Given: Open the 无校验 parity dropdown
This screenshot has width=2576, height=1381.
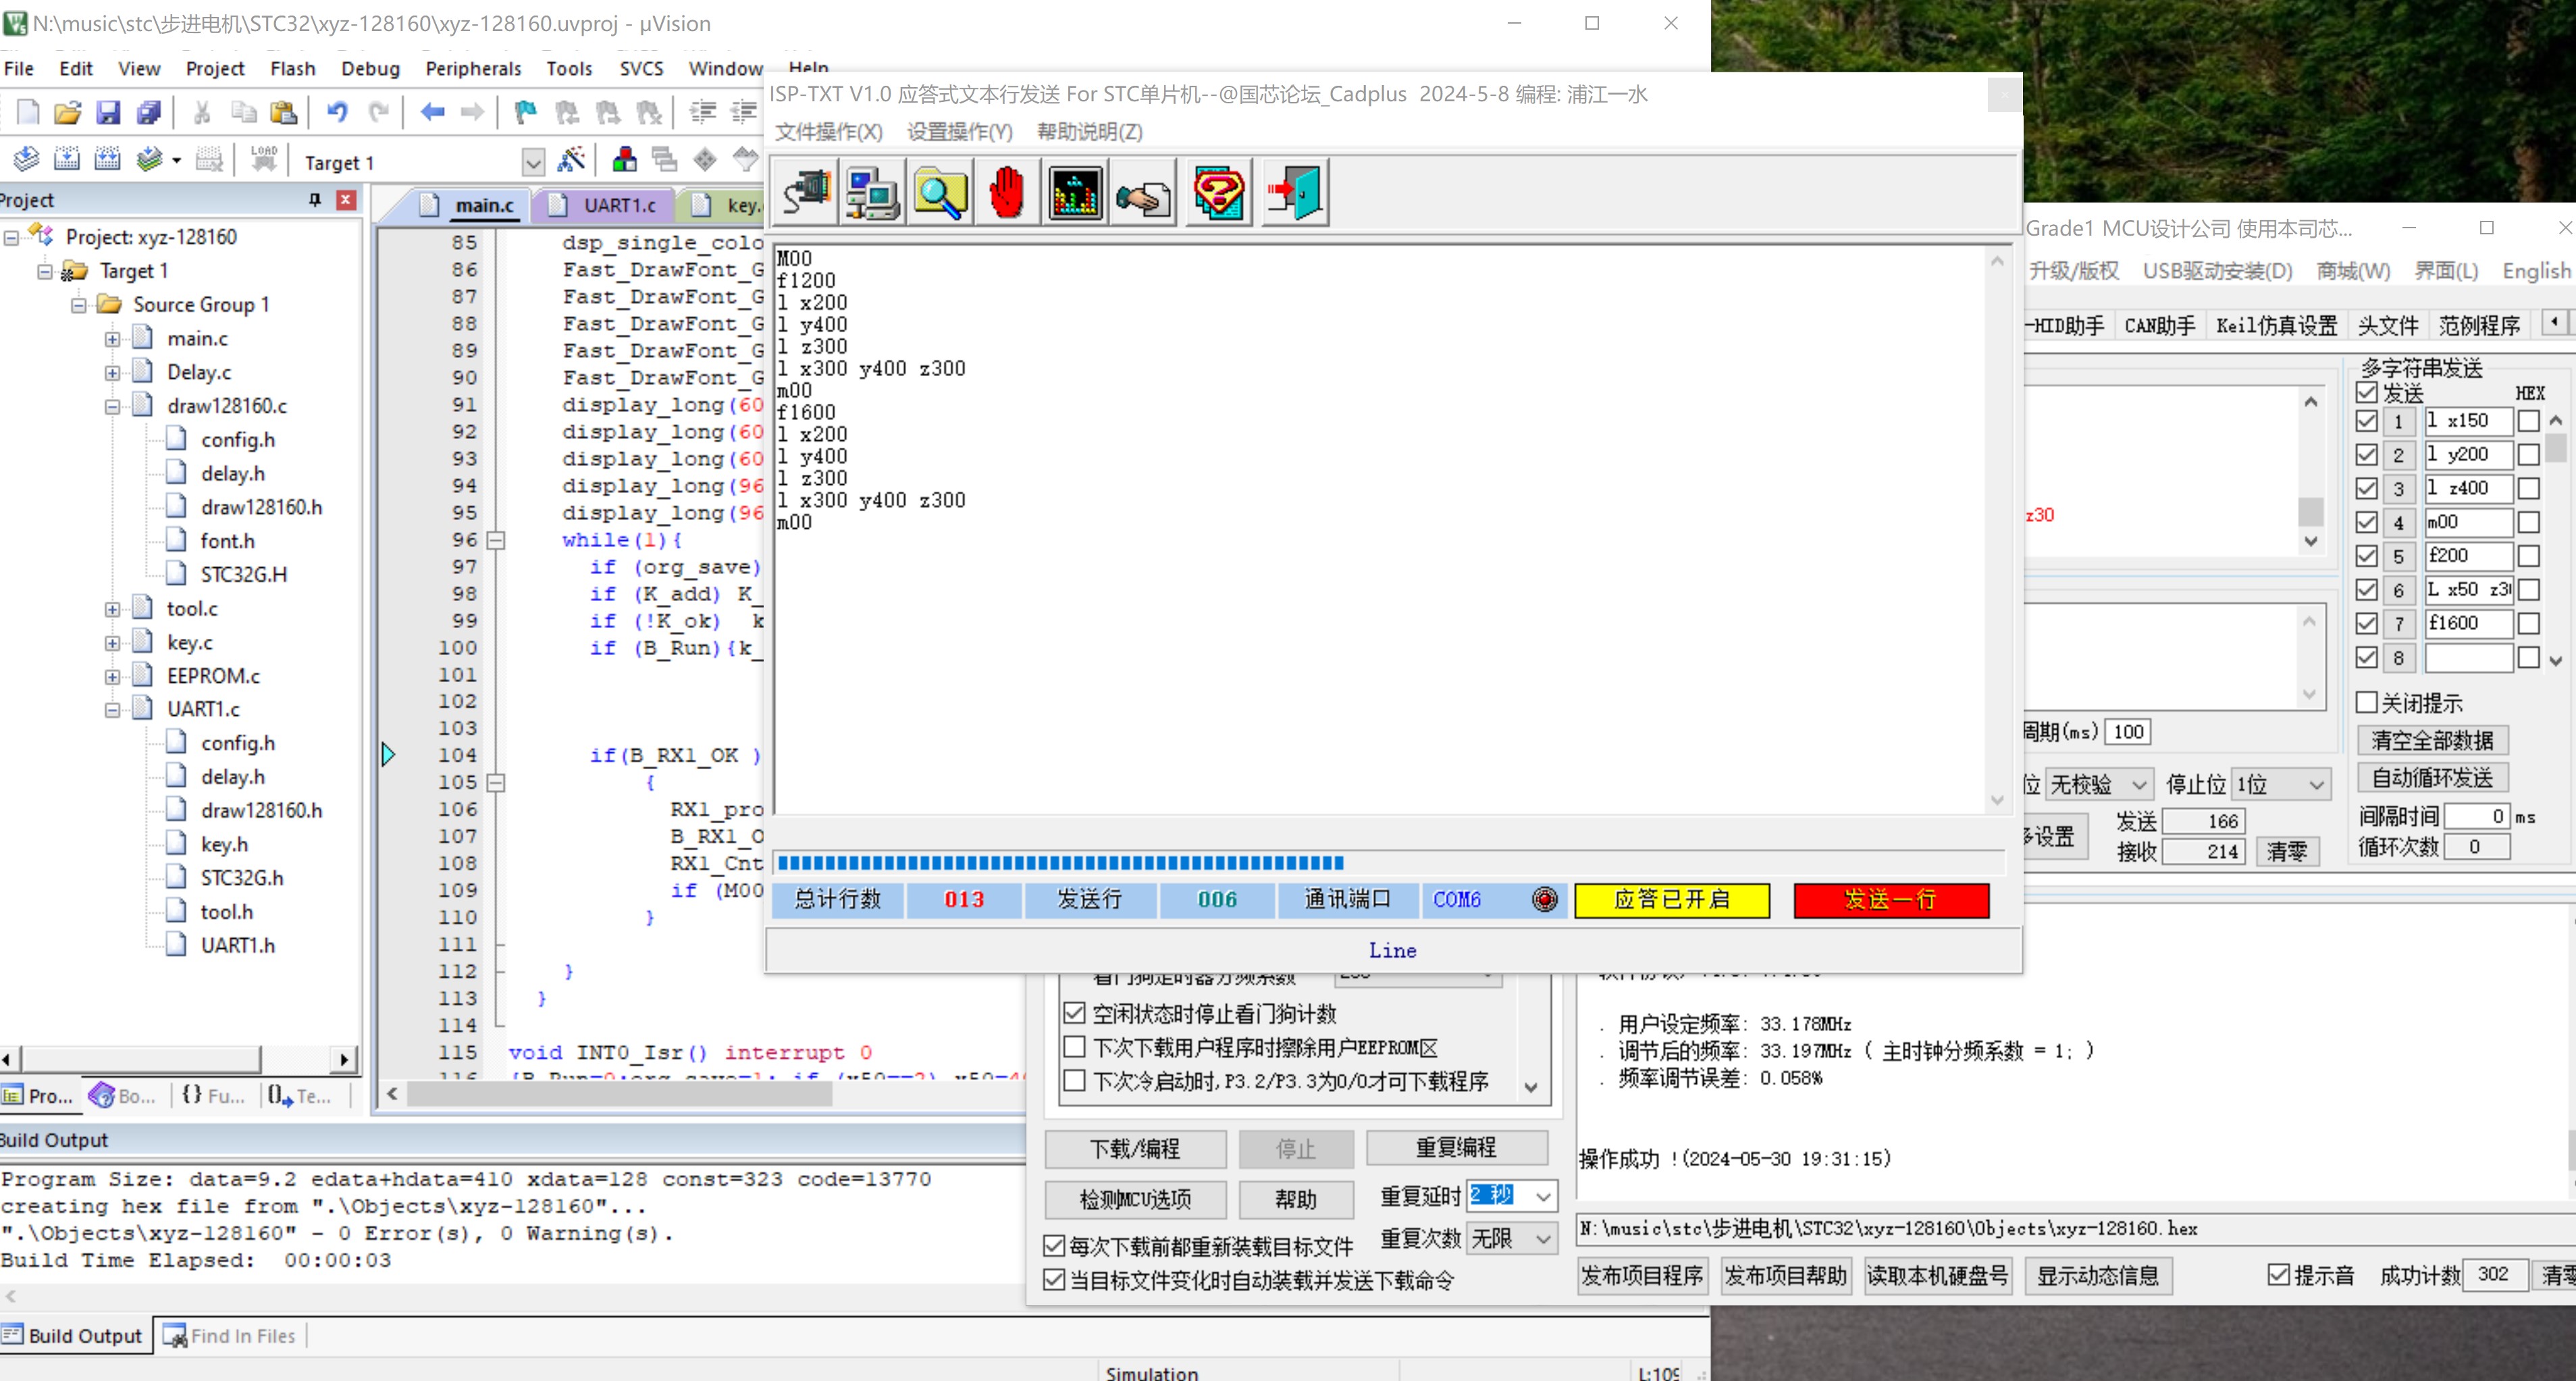Looking at the screenshot, I should (x=2138, y=785).
